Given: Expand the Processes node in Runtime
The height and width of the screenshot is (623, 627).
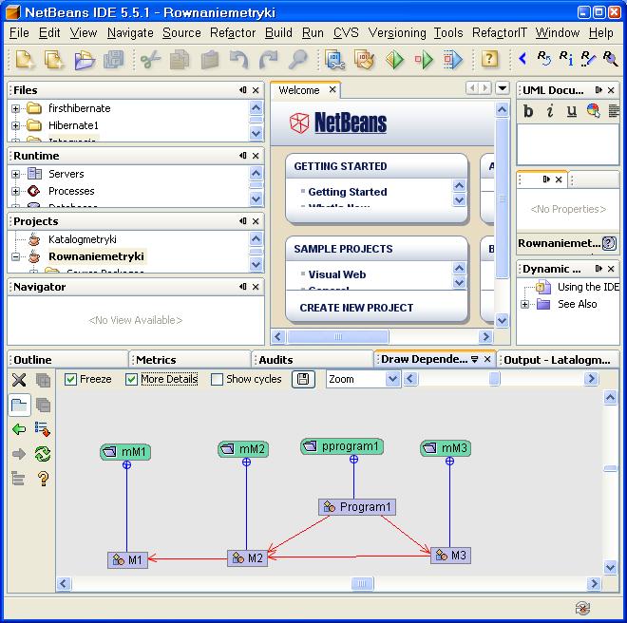Looking at the screenshot, I should [x=15, y=191].
